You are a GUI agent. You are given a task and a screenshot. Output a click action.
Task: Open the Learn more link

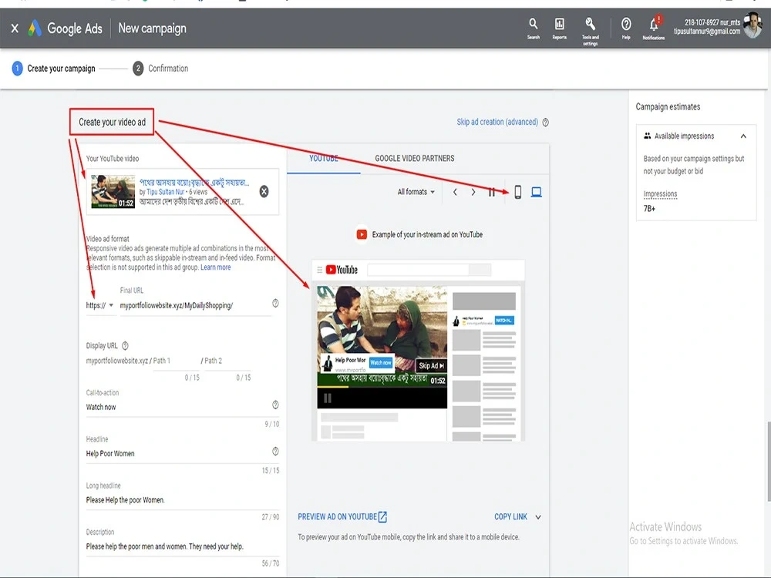click(215, 267)
